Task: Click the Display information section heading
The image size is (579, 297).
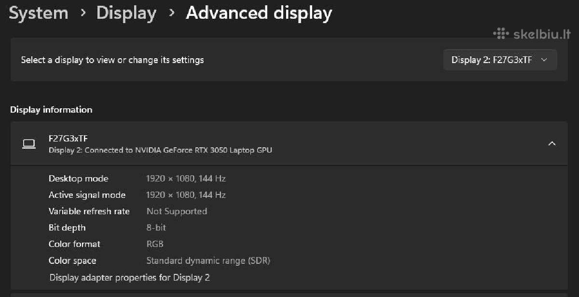Action: (x=51, y=110)
